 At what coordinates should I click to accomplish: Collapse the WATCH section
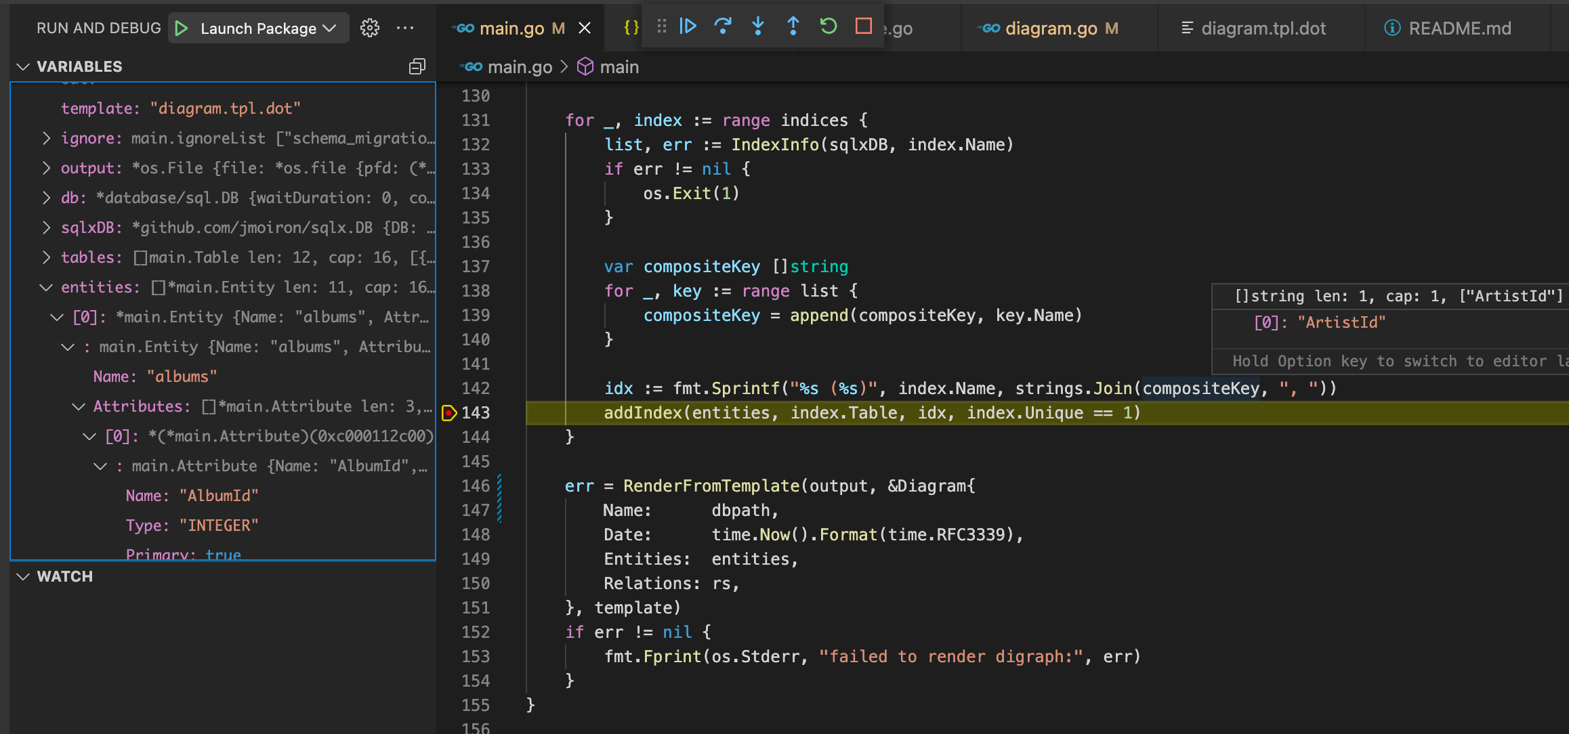click(24, 576)
